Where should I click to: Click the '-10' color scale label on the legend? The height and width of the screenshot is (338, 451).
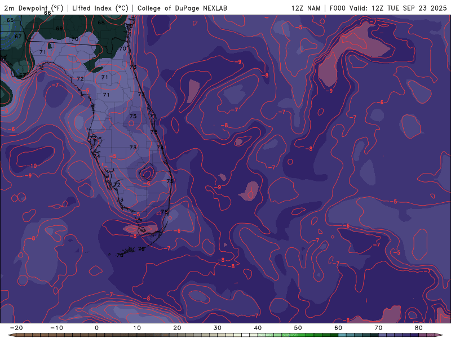pos(56,328)
